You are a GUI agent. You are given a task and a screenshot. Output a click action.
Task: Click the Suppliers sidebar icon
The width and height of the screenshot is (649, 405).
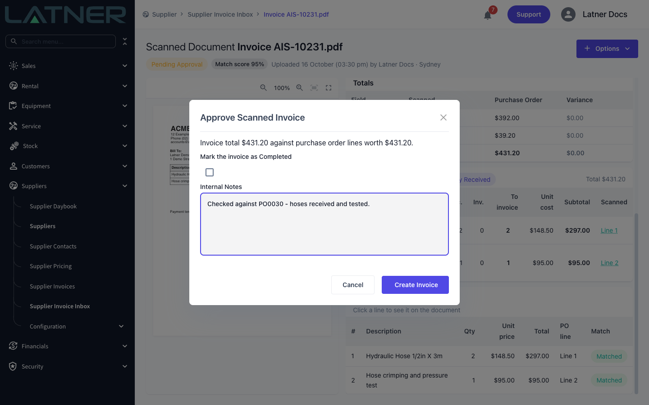(x=14, y=186)
